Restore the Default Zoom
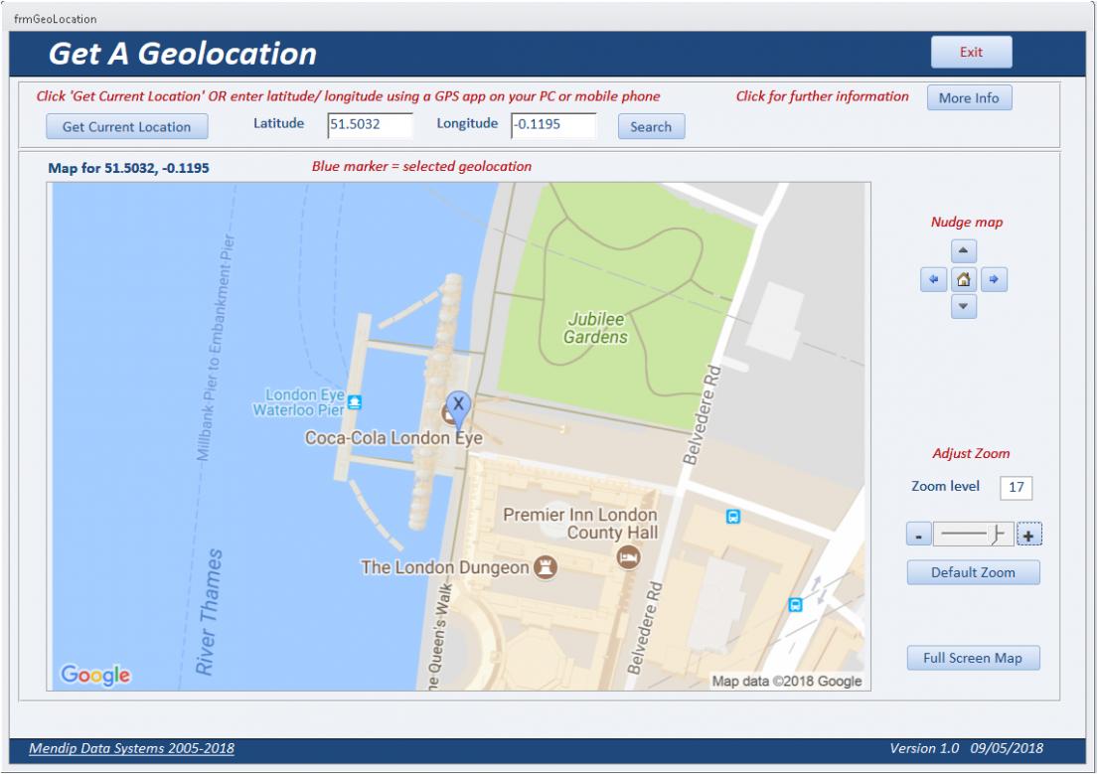 973,572
